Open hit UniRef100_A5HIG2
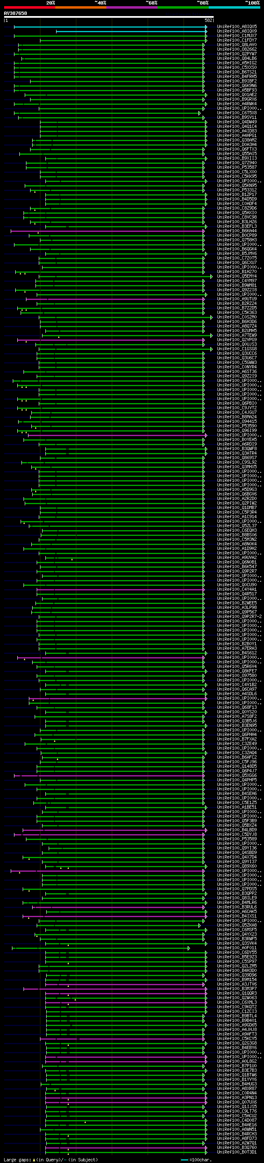The height and width of the screenshot is (1163, 264). (237, 63)
